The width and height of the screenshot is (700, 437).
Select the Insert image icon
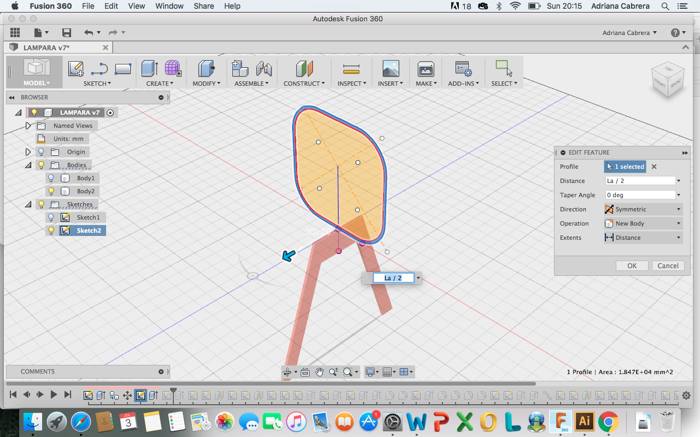pos(390,69)
